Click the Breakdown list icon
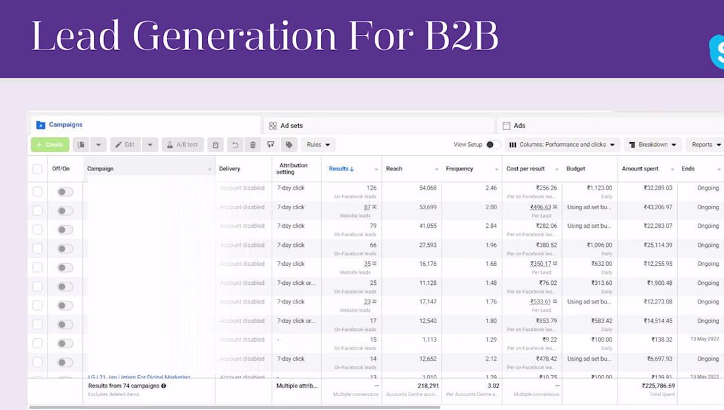Image resolution: width=724 pixels, height=410 pixels. (632, 145)
